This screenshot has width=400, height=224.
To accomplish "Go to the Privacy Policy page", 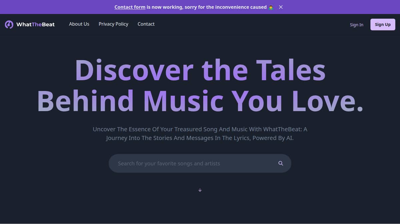I will coord(113,24).
